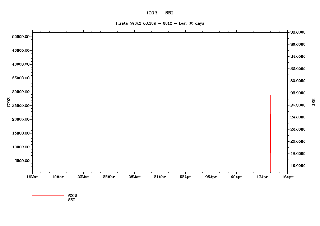Click the red vertical data line segment
320x226 pixels.
[x=270, y=133]
